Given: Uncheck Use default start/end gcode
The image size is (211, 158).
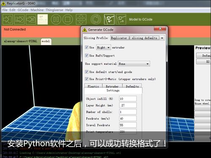Looking at the screenshot, I should [x=87, y=72].
